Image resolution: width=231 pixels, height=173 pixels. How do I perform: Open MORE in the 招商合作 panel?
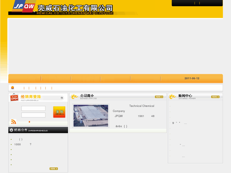click(54, 169)
